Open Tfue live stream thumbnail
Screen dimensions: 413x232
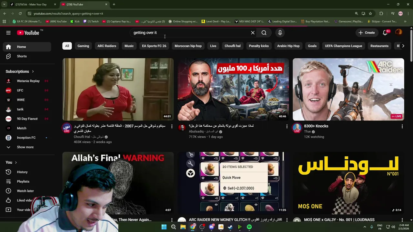pos(348,89)
